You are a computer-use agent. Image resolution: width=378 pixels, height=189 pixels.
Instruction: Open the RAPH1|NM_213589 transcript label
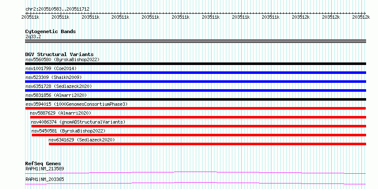[x=45, y=169]
